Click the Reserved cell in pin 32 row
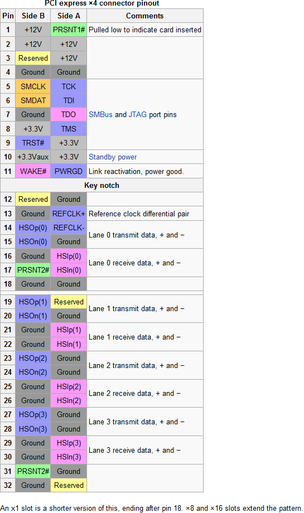Viewport: 304px width, 513px height. [69, 486]
